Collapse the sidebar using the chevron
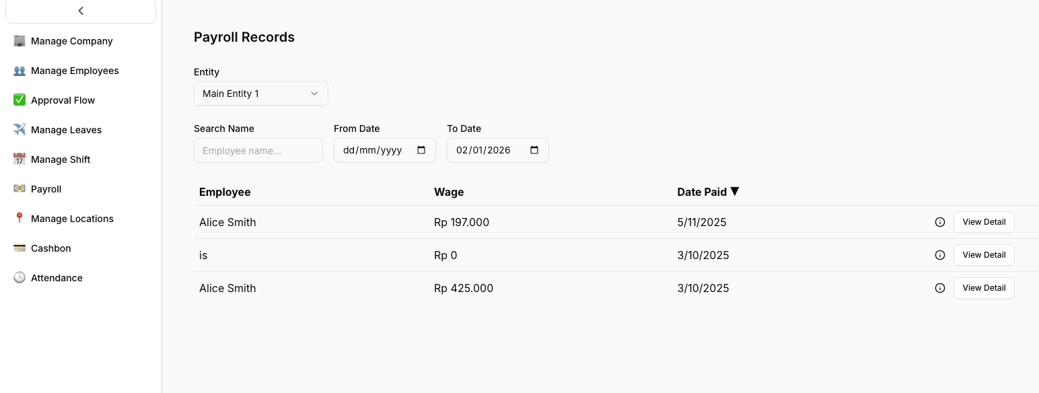1039x393 pixels. [x=81, y=10]
